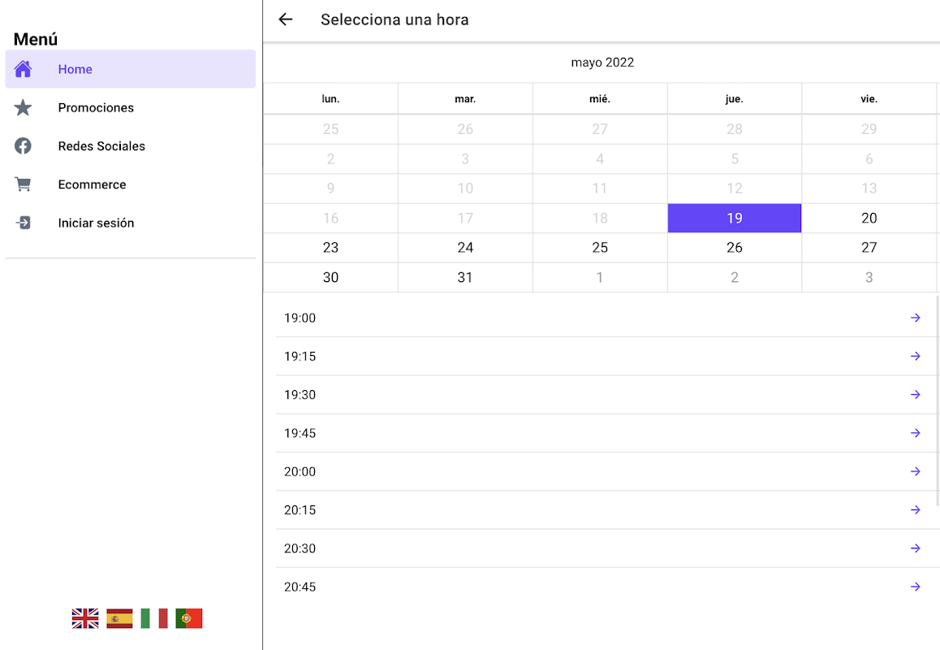
Task: Click the arrow on the 20:30 row
Action: [x=916, y=548]
